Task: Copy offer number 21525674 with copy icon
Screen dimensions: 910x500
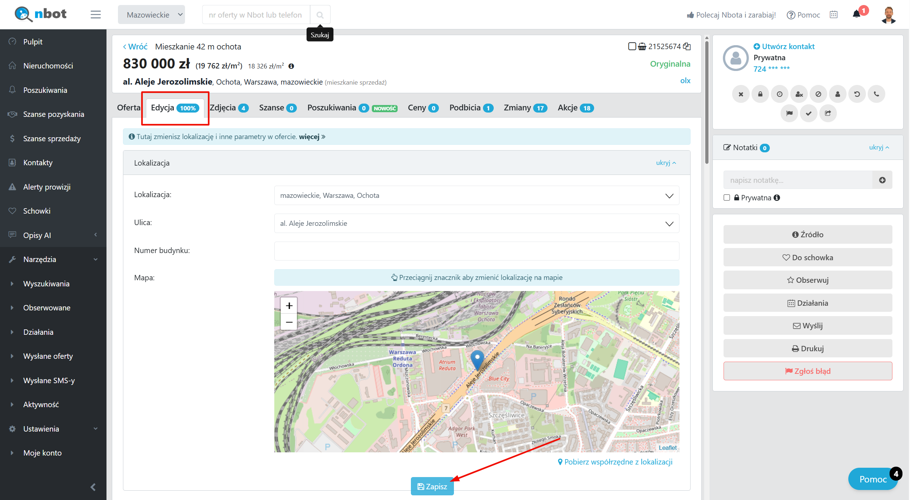Action: pos(687,47)
